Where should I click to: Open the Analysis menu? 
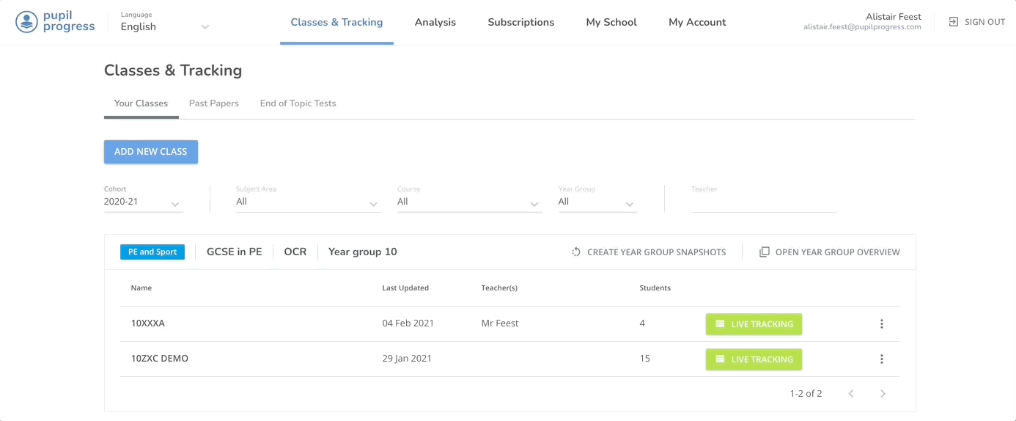click(x=435, y=22)
